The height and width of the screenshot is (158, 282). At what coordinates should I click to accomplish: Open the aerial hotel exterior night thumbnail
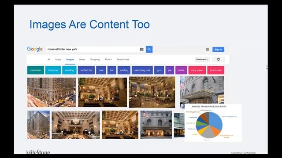click(52, 92)
